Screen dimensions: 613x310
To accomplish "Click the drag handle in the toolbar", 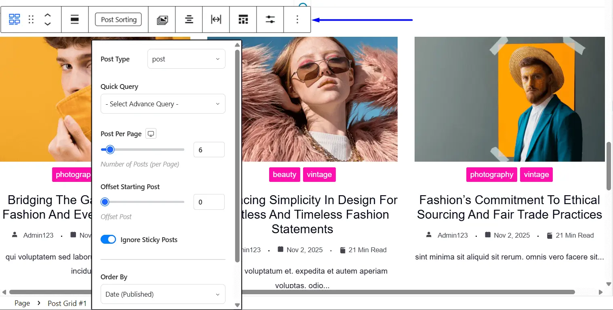I will pos(31,19).
